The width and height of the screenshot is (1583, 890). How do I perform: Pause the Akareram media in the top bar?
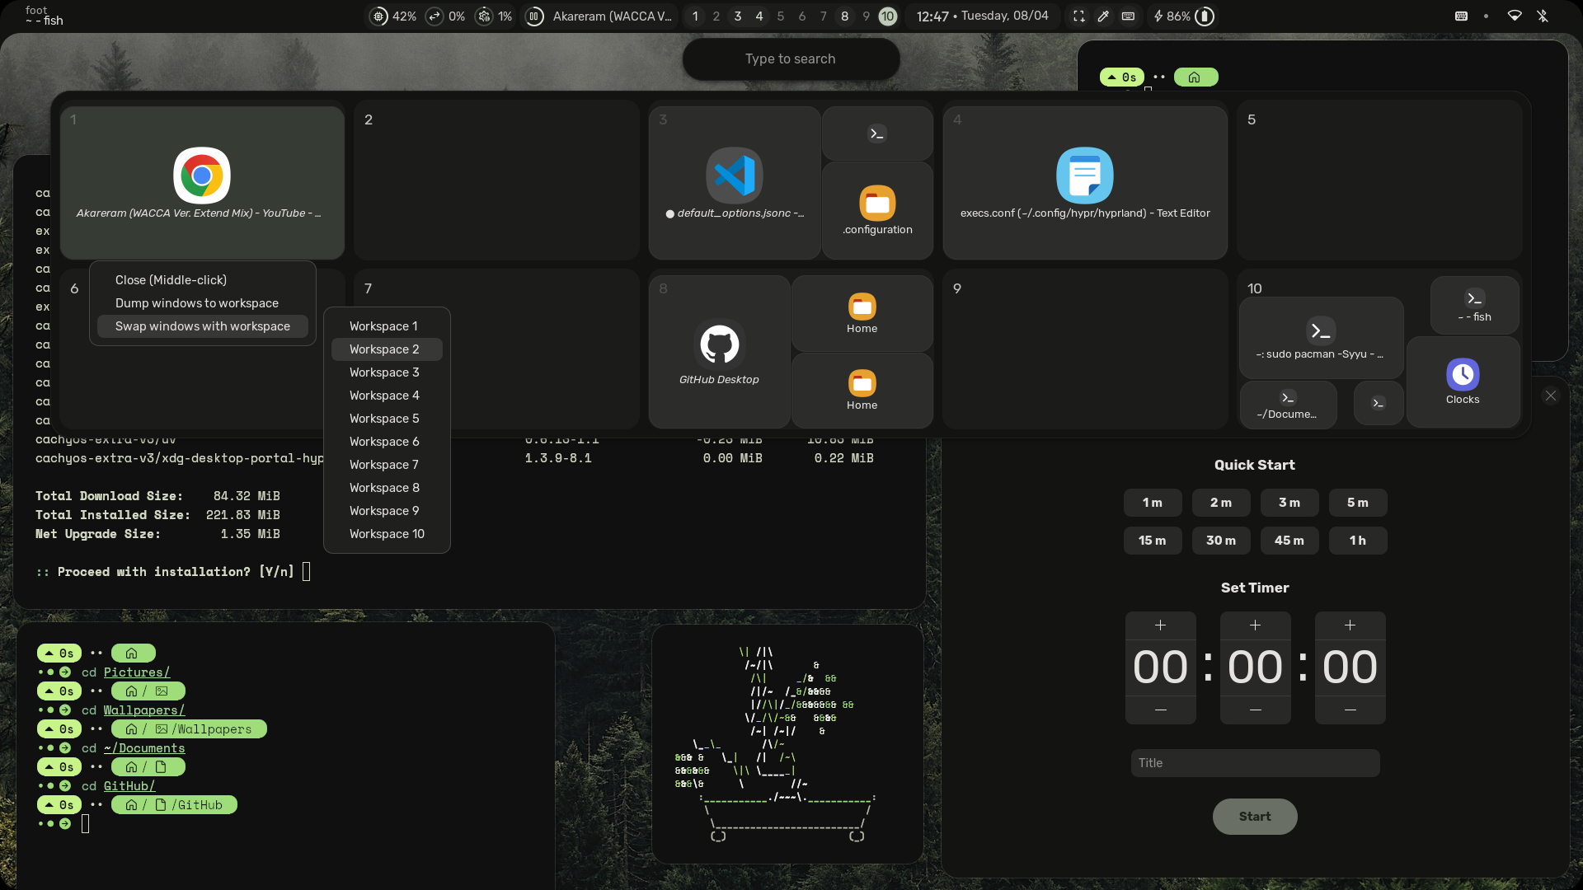[534, 16]
